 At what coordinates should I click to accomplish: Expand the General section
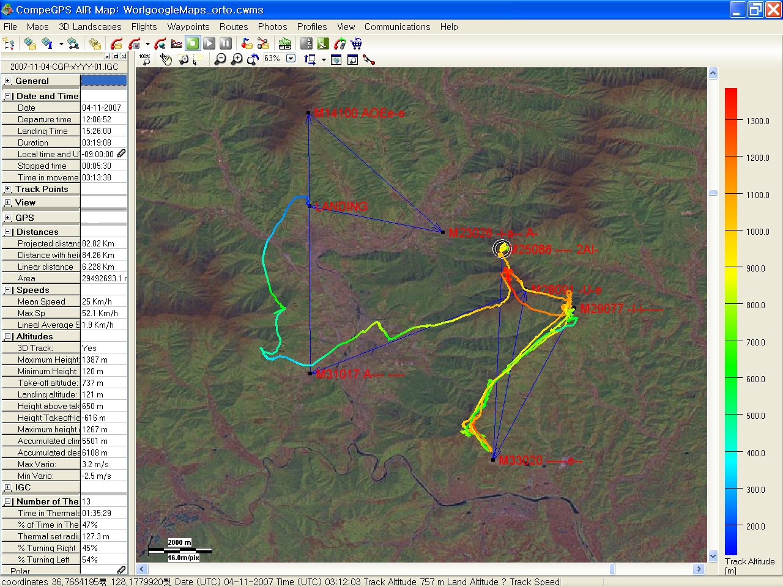(7, 81)
